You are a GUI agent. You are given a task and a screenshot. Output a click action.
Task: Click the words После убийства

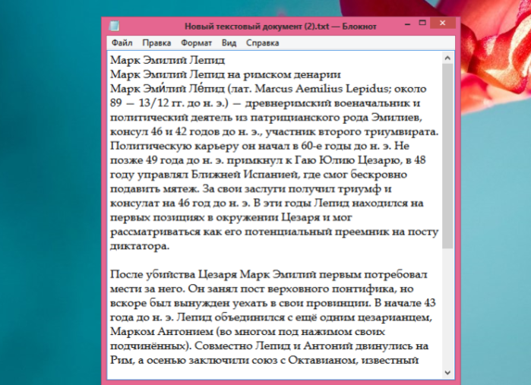(x=153, y=274)
